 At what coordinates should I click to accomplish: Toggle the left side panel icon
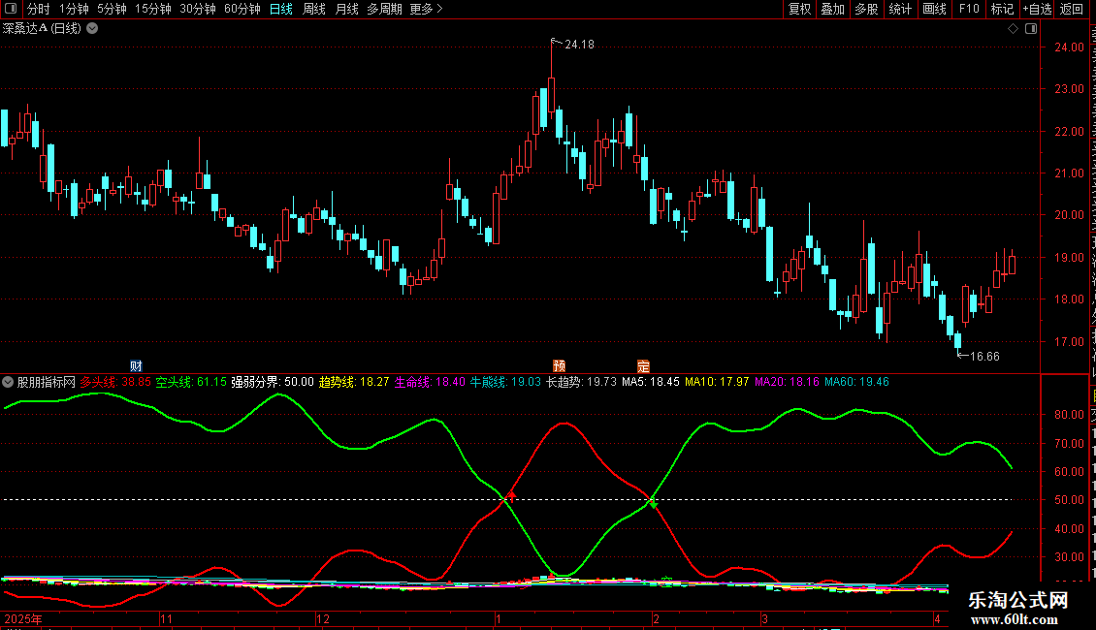11,9
